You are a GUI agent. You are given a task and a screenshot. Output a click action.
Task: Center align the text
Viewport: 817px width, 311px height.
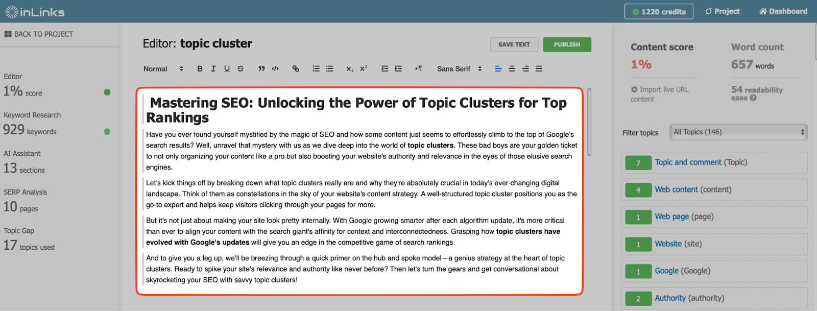(x=512, y=69)
